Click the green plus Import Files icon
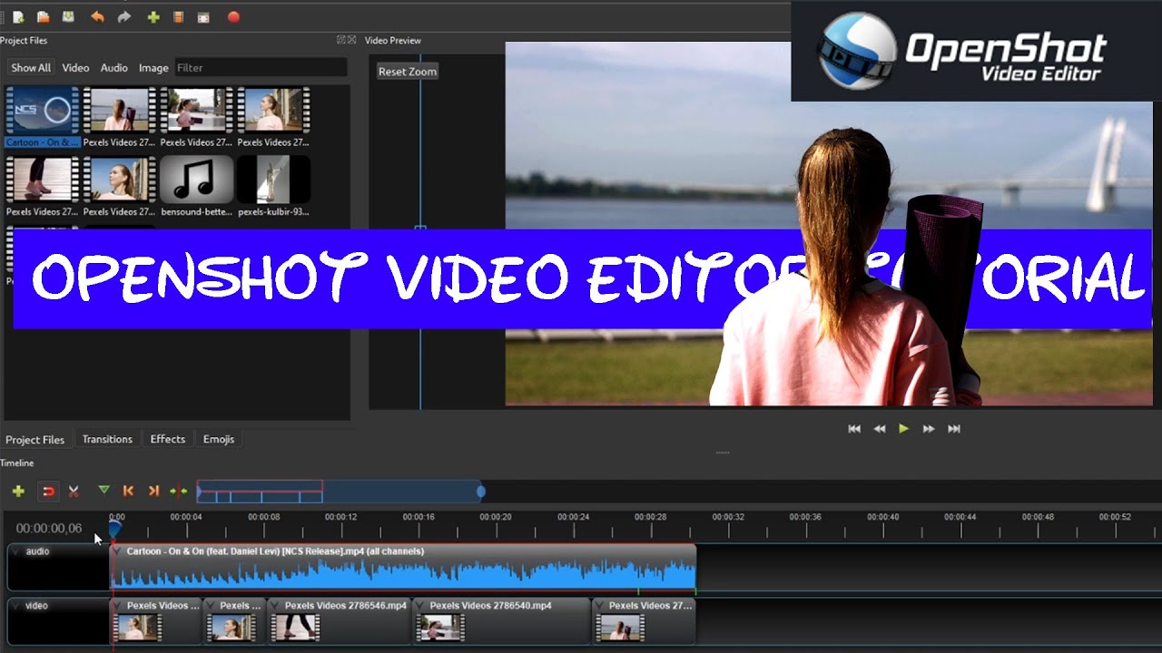 click(153, 16)
